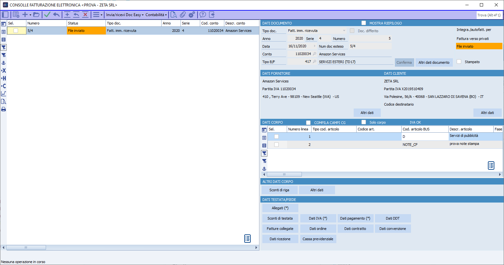Click the Fatture collegate button
Screen dimensions: 504x265
[280, 229]
